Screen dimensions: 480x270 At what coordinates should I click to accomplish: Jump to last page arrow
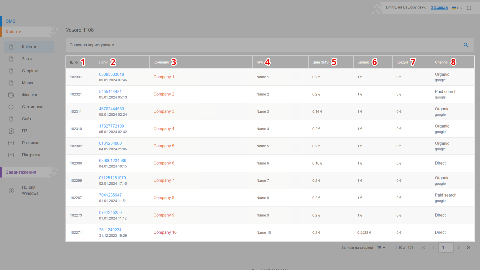pyautogui.click(x=468, y=247)
